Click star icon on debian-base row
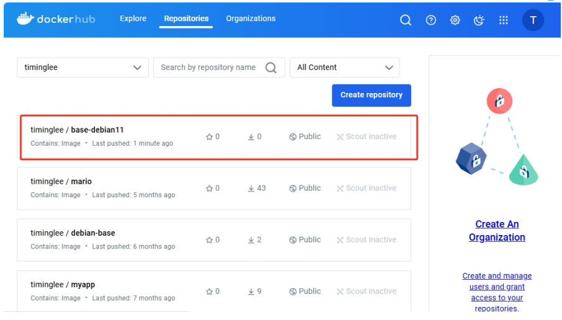 click(209, 240)
